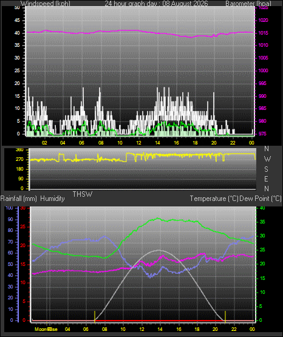Image resolution: width=283 pixels, height=337 pixels.
Task: Click the 12 hour tick on wind graph
Action: (x=139, y=143)
